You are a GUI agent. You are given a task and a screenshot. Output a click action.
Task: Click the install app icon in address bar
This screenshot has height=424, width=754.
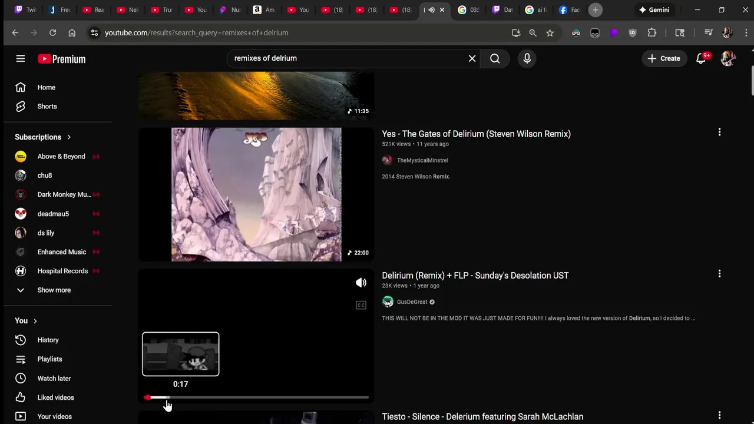coord(516,33)
